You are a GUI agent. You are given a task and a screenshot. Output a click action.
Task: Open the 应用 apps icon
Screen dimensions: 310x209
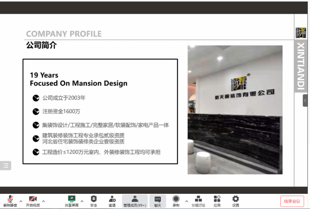(217, 201)
